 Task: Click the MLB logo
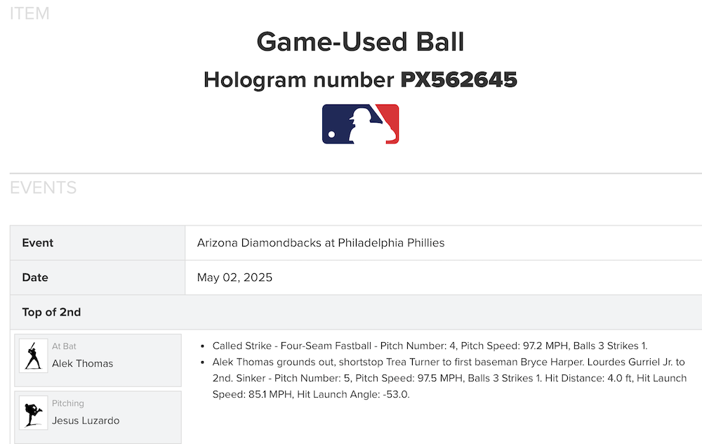pyautogui.click(x=360, y=124)
